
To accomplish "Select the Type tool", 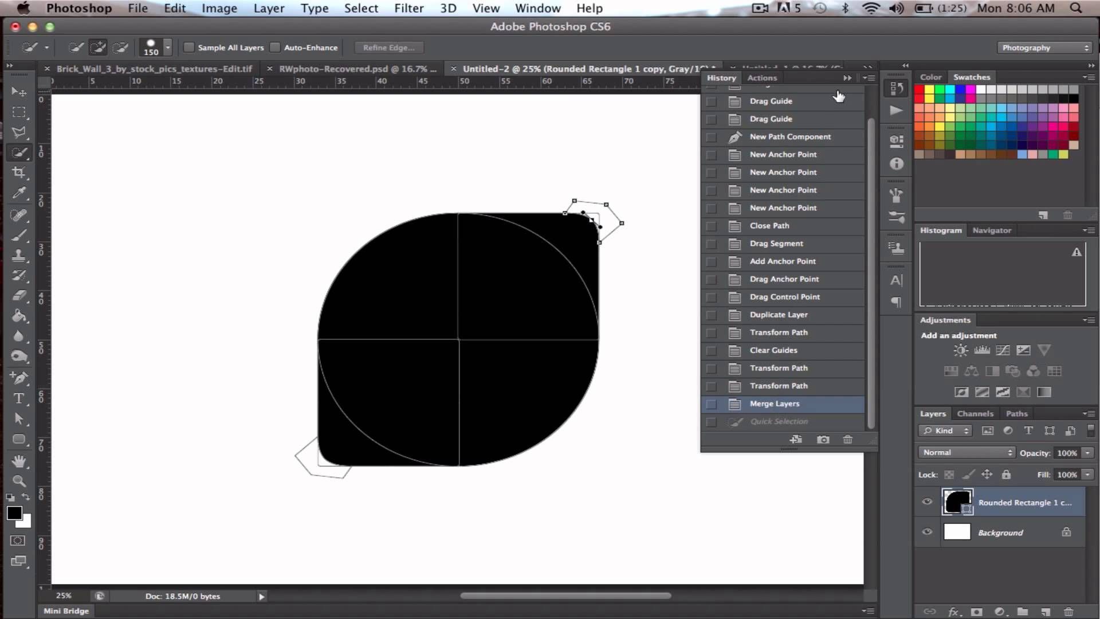I will (x=19, y=398).
